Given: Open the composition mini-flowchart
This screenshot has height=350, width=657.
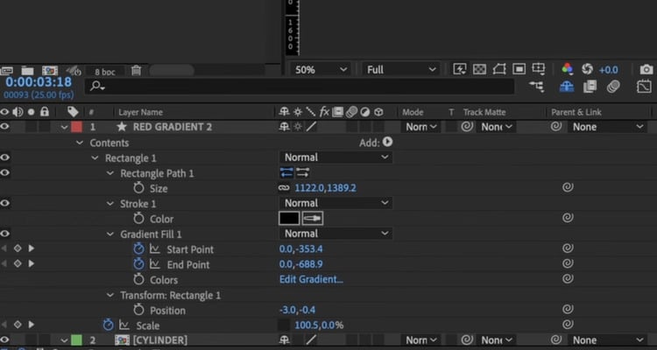Looking at the screenshot, I should (x=537, y=87).
